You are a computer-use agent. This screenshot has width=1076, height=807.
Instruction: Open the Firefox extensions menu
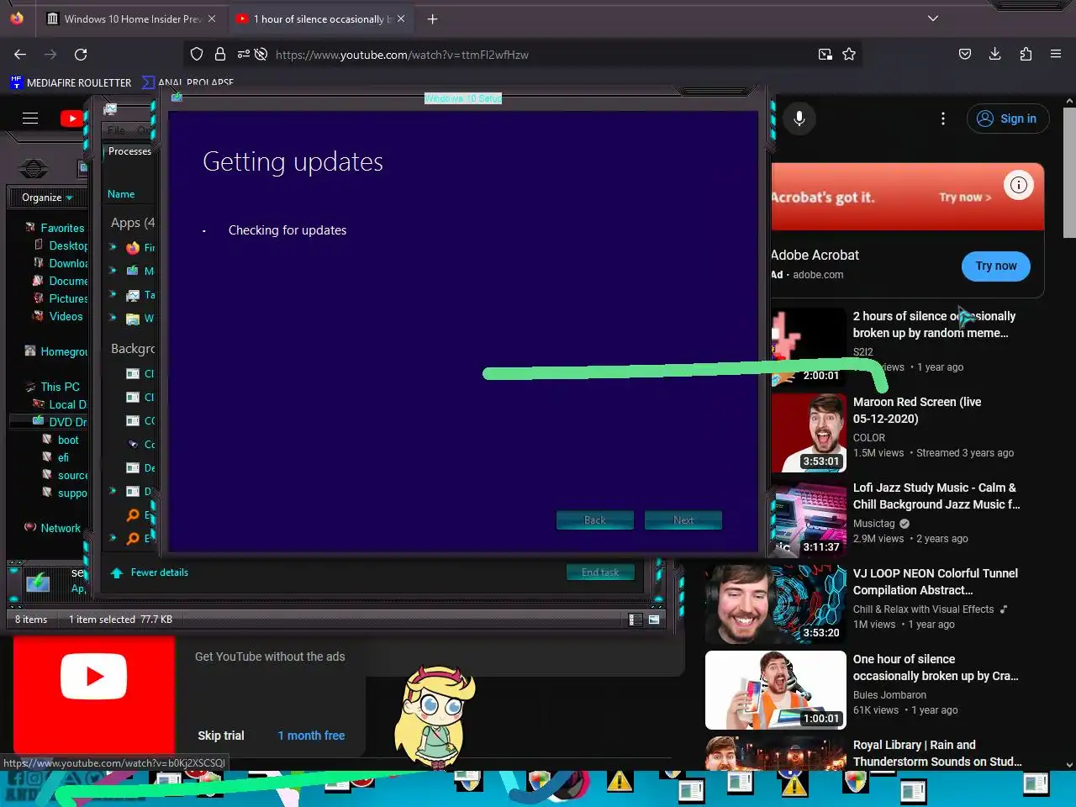coord(1026,54)
